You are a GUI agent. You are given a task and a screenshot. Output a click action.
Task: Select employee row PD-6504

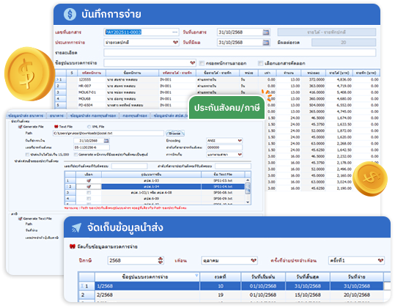click(x=122, y=105)
